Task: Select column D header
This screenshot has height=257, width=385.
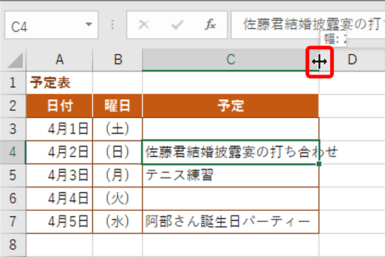Action: 352,60
